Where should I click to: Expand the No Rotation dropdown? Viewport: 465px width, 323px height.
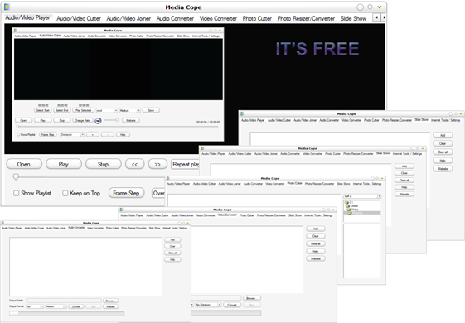(x=209, y=305)
